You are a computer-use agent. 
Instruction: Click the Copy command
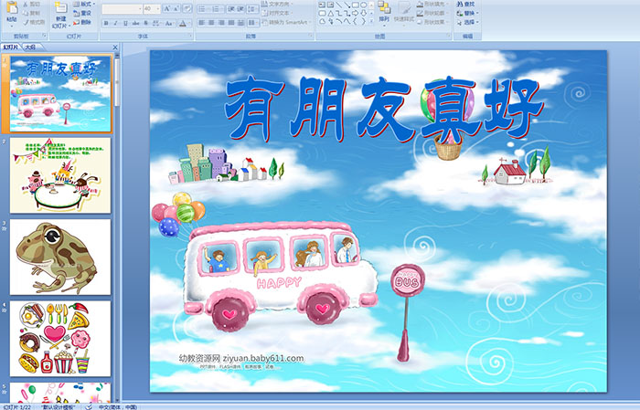click(x=31, y=13)
